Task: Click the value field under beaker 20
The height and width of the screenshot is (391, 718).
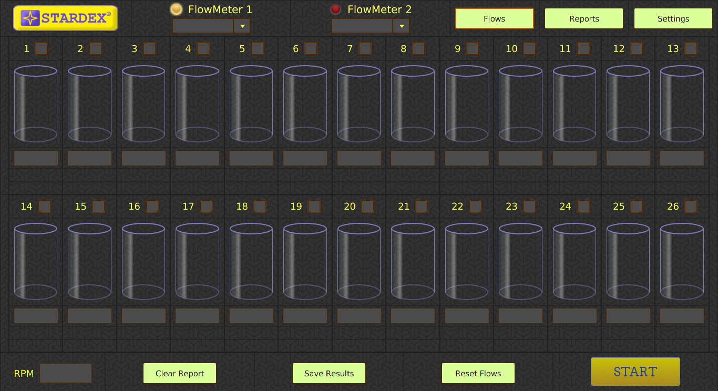Action: point(359,316)
